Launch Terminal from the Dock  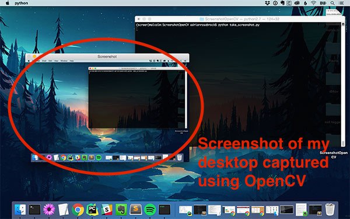(x=35, y=210)
